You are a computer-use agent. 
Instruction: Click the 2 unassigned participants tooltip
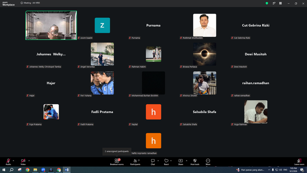[117, 151]
